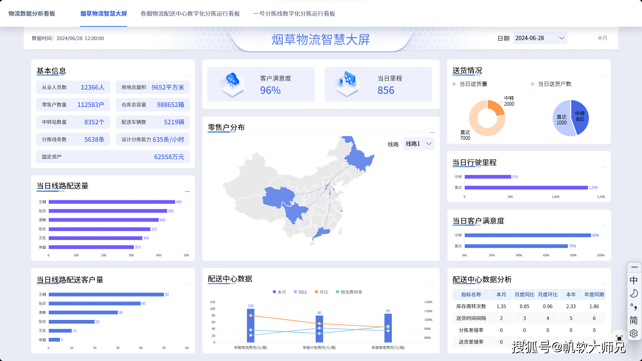Viewport: 642px width, 361px height.
Task: Open the 物流数据分析看板 tab
Action: pyautogui.click(x=32, y=14)
